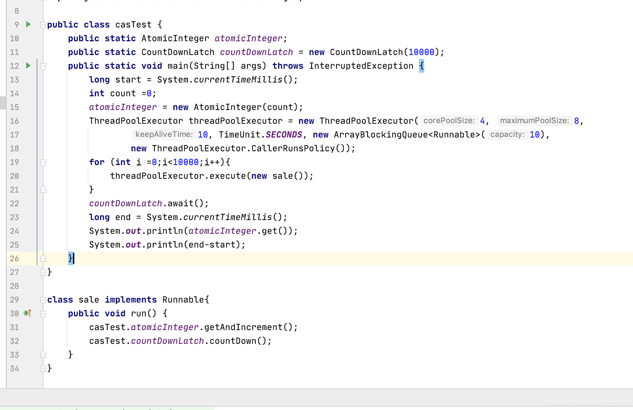Click the maximumPoolSize parameter hint

click(x=534, y=121)
